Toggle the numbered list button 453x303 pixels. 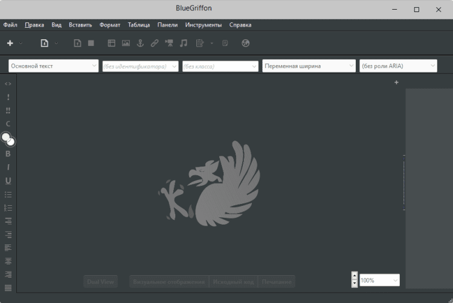(x=8, y=208)
